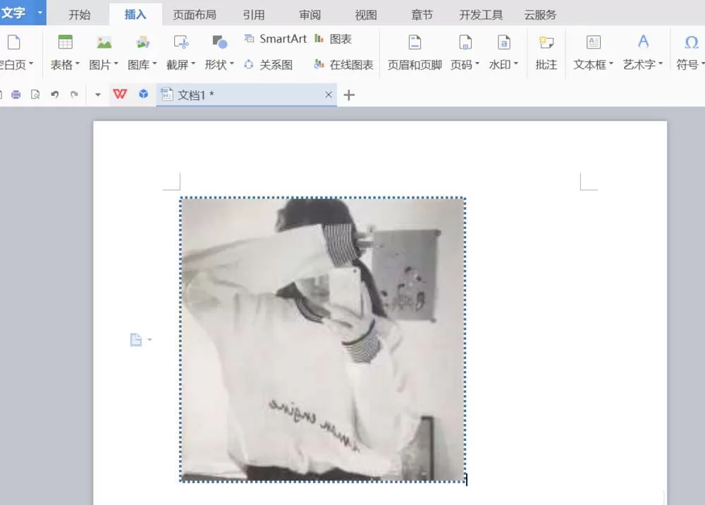705x505 pixels.
Task: Select the inserted photo in document
Action: pyautogui.click(x=323, y=339)
